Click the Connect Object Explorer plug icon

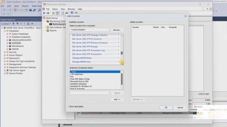click(x=13, y=24)
